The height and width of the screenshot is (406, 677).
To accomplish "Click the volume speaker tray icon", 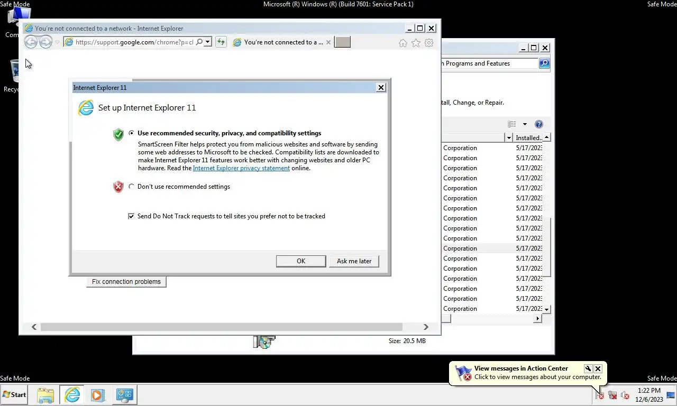I will tap(625, 395).
